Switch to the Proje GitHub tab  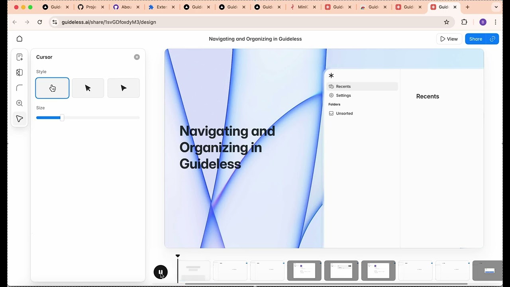pyautogui.click(x=91, y=7)
